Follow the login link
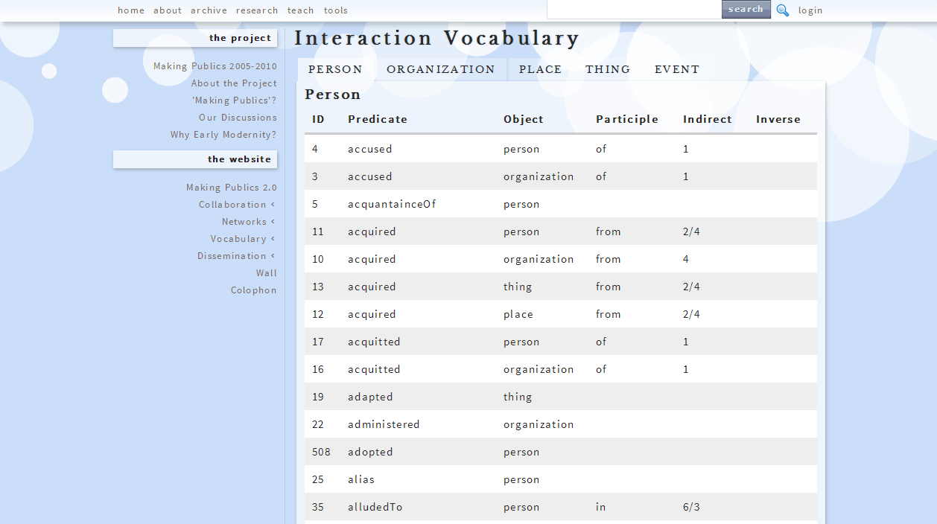The image size is (937, 524). (x=810, y=10)
